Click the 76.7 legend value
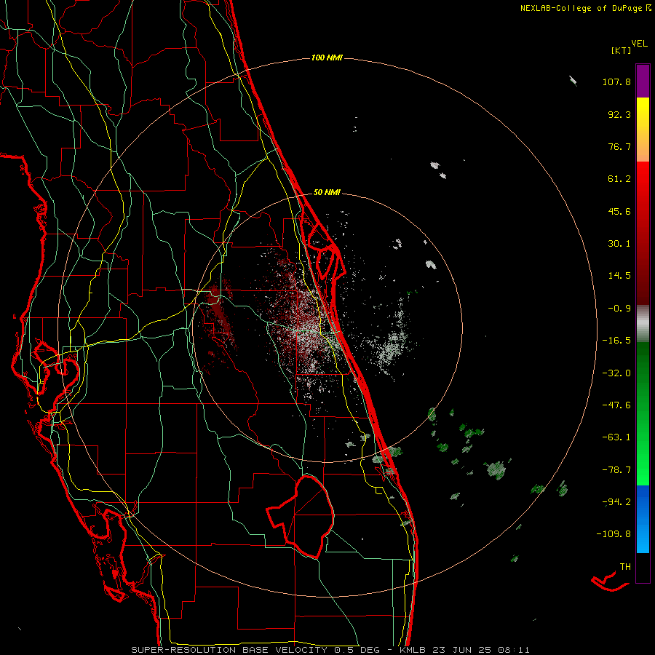 click(619, 146)
